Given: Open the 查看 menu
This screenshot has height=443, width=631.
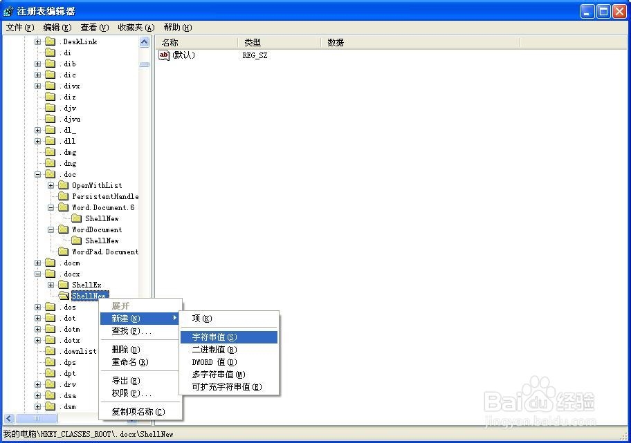Looking at the screenshot, I should [x=94, y=27].
